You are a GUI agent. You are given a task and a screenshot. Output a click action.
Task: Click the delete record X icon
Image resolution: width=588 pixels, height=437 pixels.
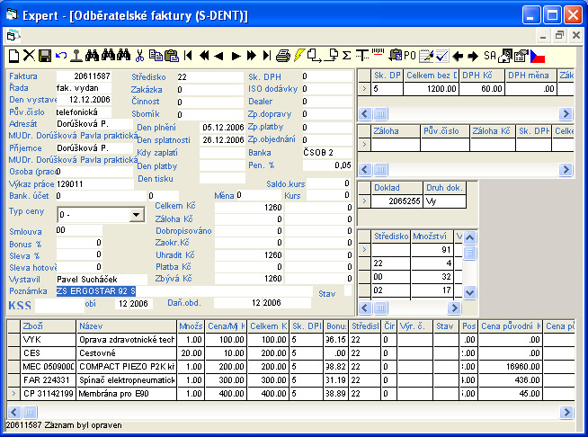[x=28, y=56]
